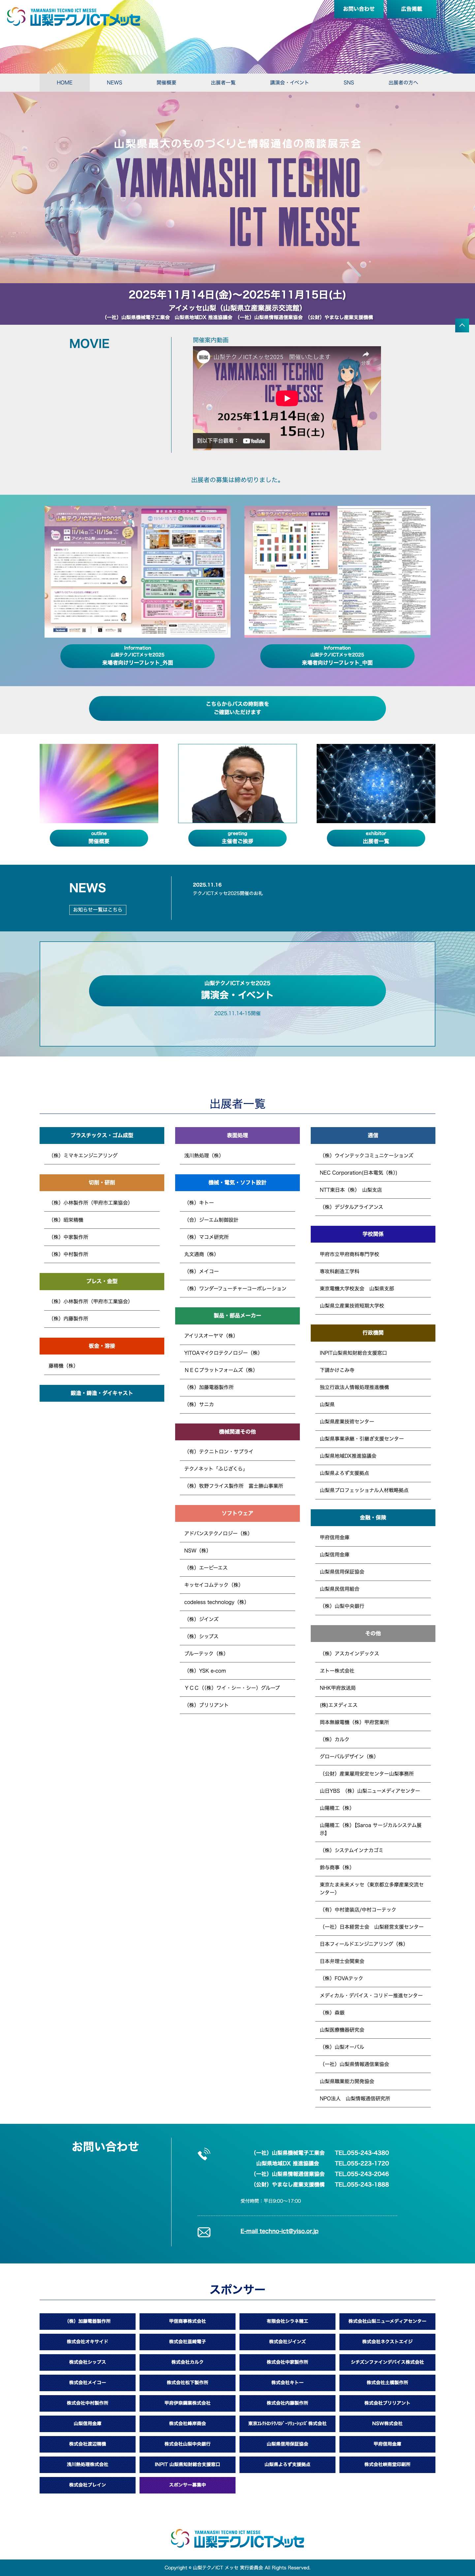Click the 広告掲載 header button

click(411, 9)
